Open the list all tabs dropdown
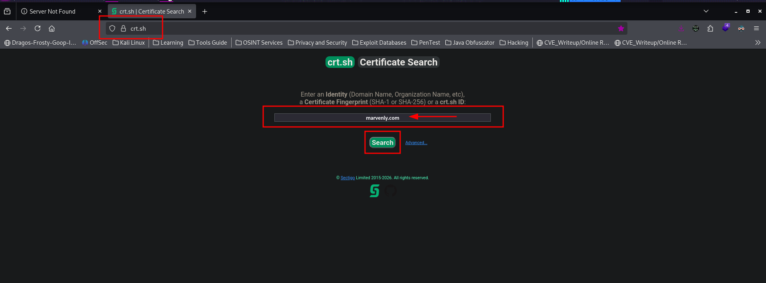The height and width of the screenshot is (283, 766). [706, 11]
